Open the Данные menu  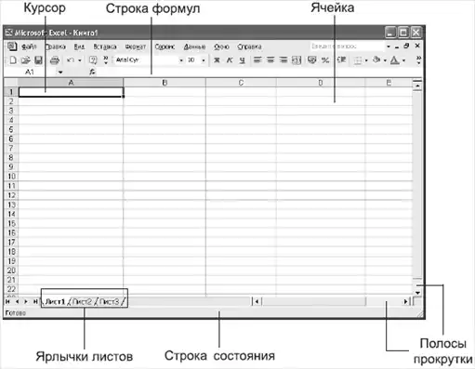click(194, 46)
